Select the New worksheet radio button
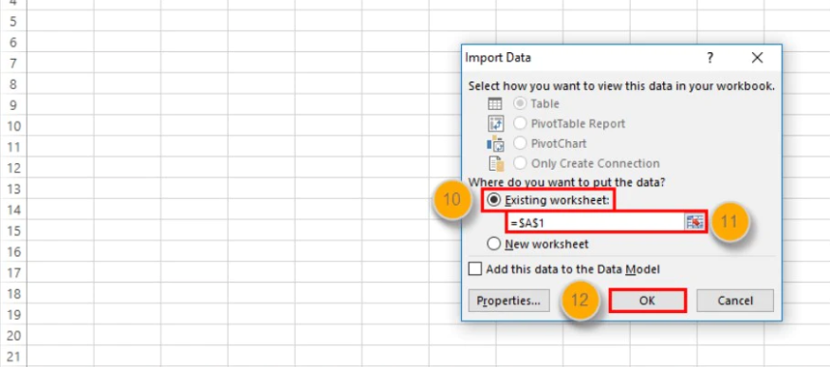Image resolution: width=830 pixels, height=367 pixels. pyautogui.click(x=493, y=244)
